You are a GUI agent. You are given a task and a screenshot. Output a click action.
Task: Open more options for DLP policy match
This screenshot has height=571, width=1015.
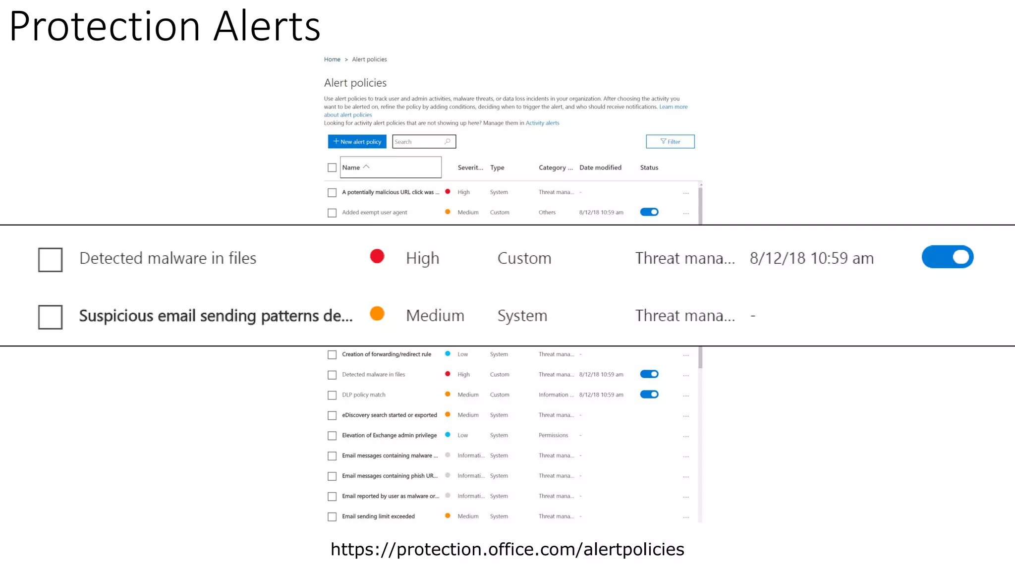pos(686,396)
